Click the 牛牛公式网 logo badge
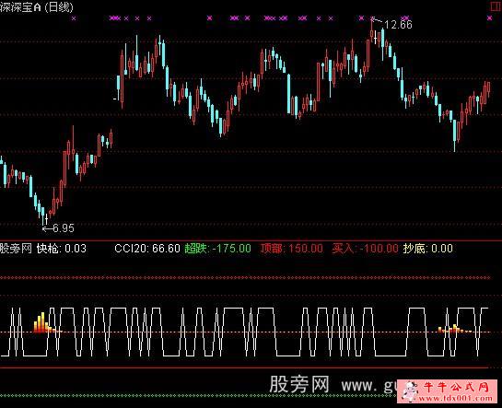 (448, 391)
